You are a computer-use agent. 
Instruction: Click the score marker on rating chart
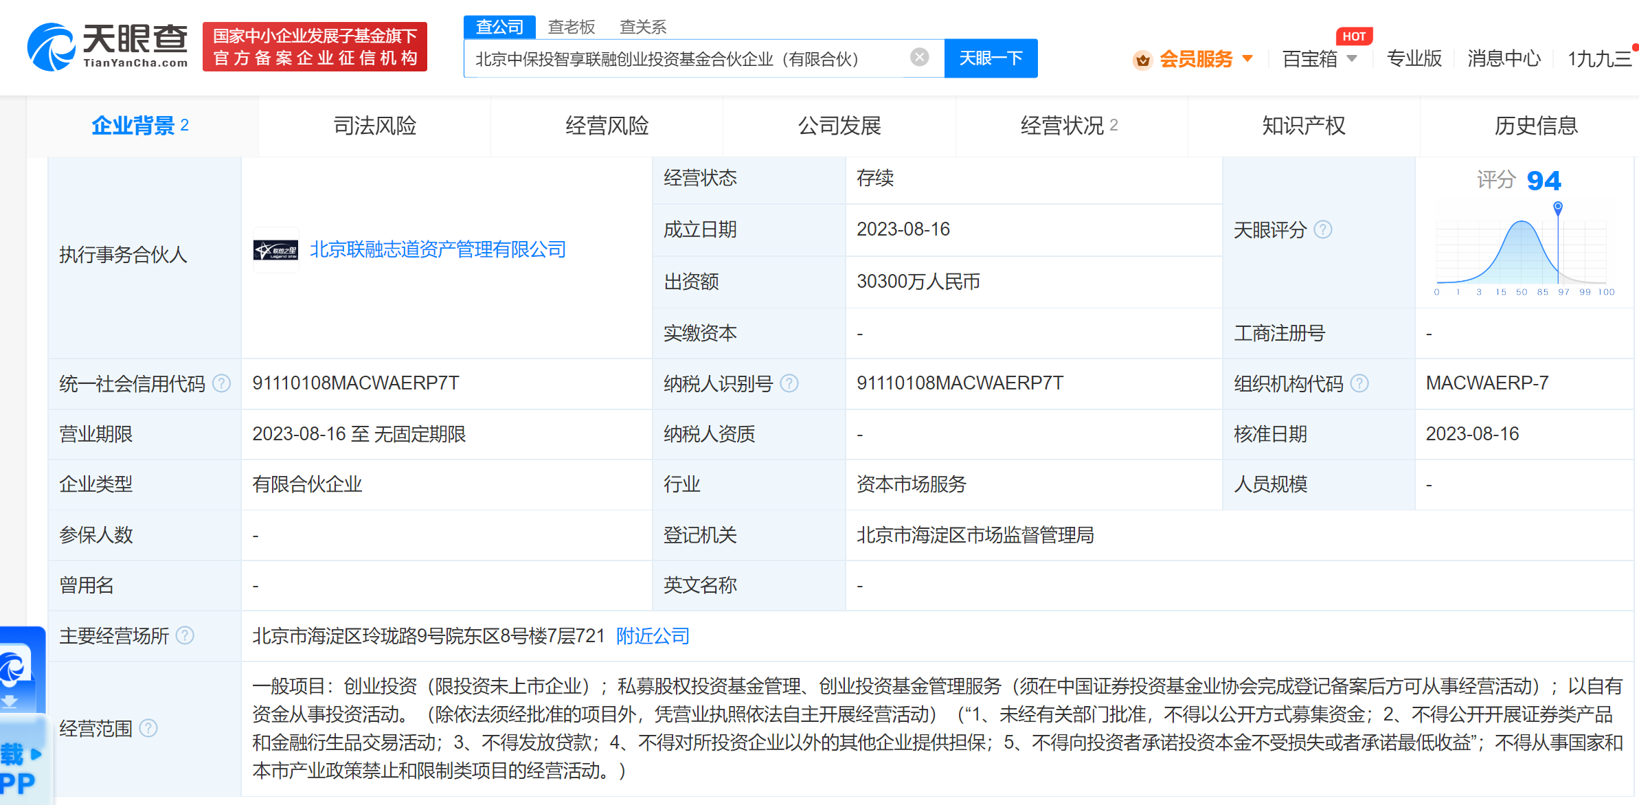coord(1558,207)
